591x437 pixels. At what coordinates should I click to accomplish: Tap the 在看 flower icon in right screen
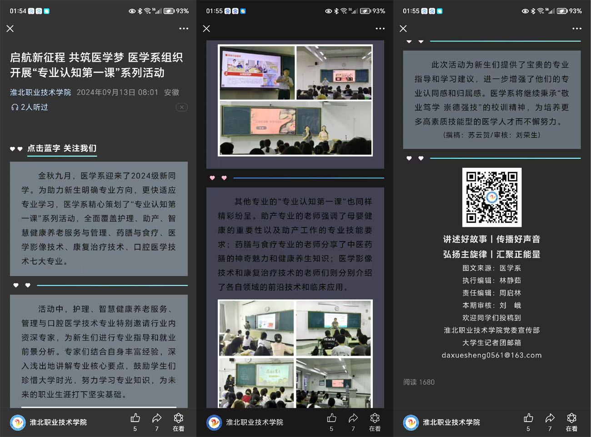(x=572, y=418)
